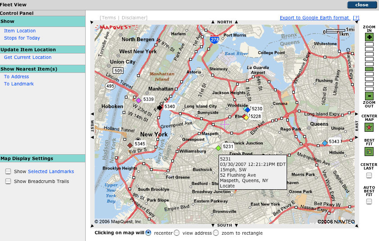
Task: Set zoom to lowest level bar
Action: [x=369, y=89]
